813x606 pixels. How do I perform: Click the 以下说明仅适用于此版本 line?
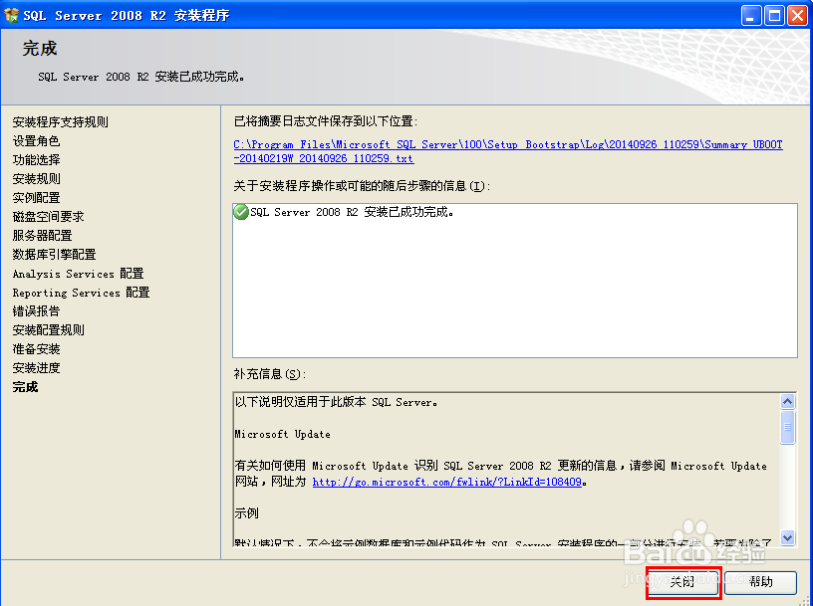pos(336,402)
